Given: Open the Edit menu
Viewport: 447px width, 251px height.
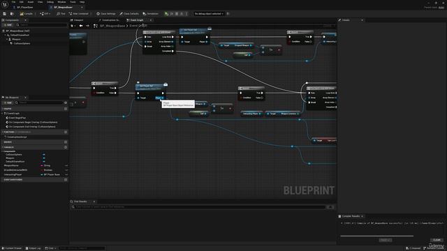Looking at the screenshot, I should click(x=22, y=2).
